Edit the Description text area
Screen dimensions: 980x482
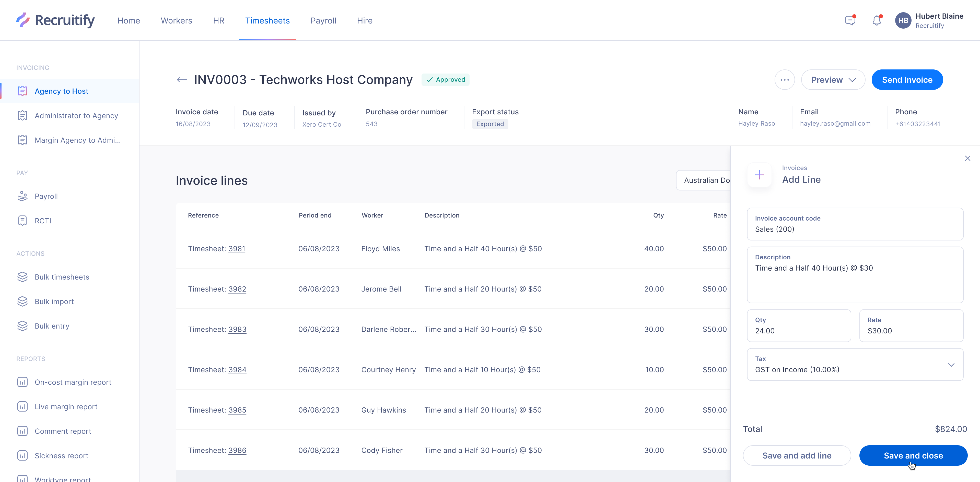point(855,275)
